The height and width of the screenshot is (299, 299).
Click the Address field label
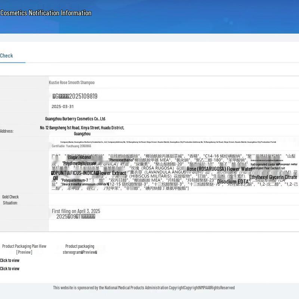[7, 131]
